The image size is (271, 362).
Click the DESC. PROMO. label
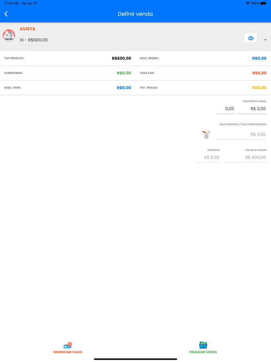pyautogui.click(x=149, y=59)
